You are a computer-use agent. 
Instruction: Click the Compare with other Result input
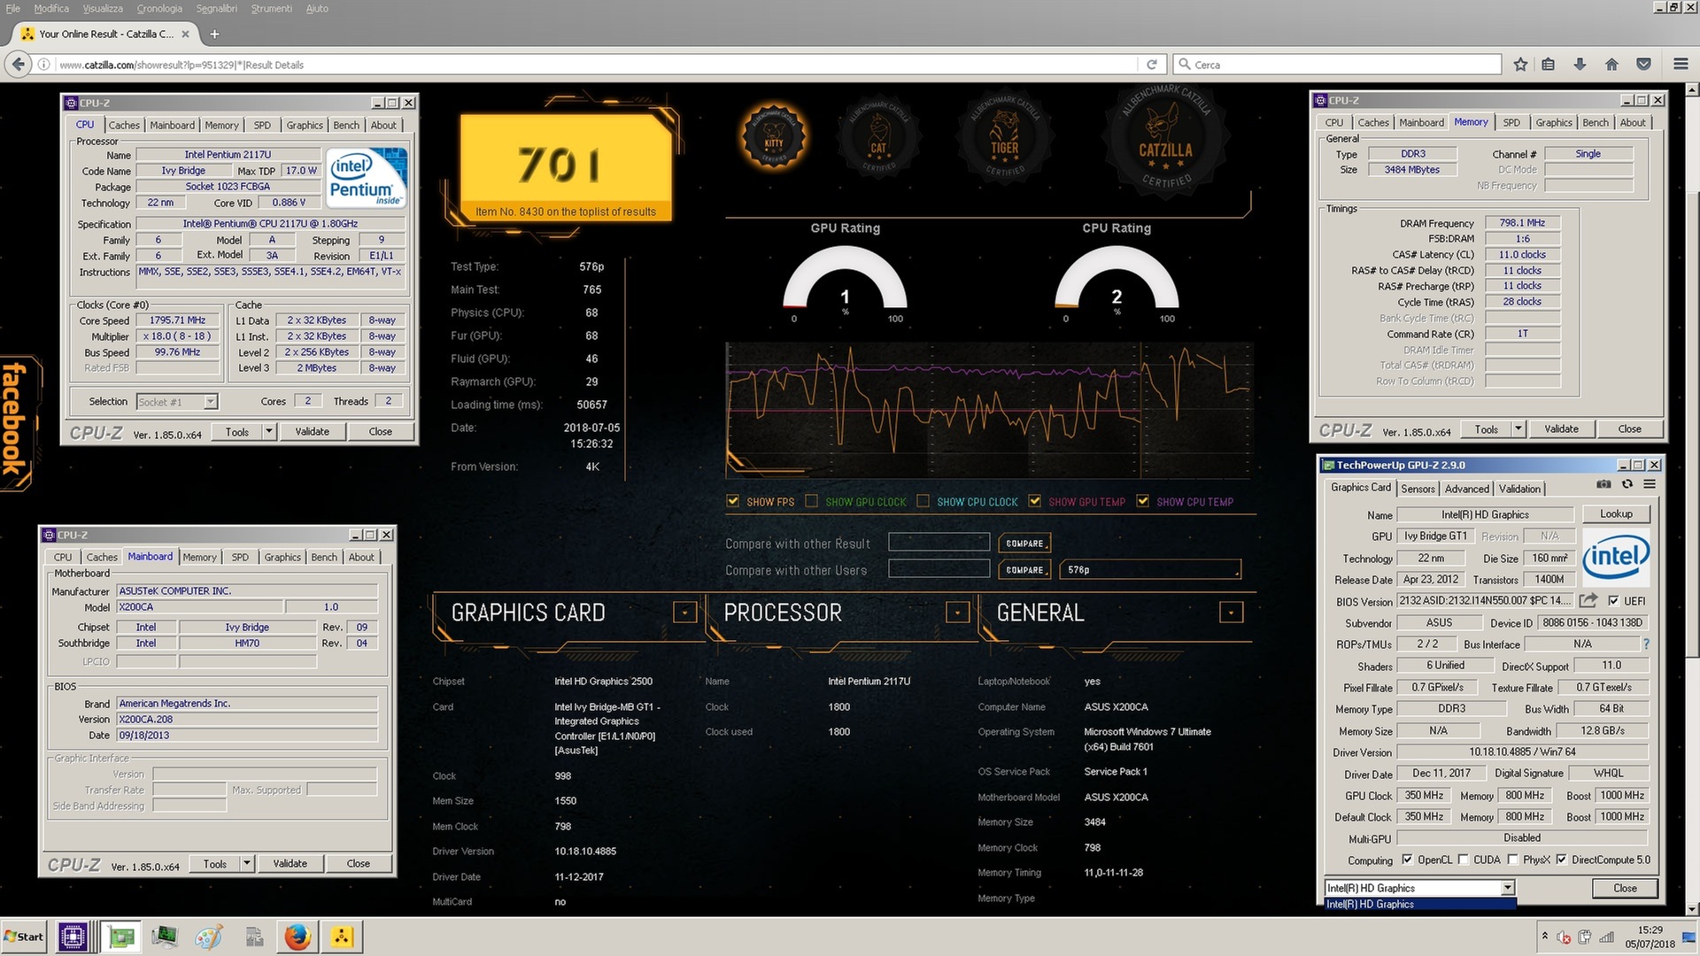point(939,542)
